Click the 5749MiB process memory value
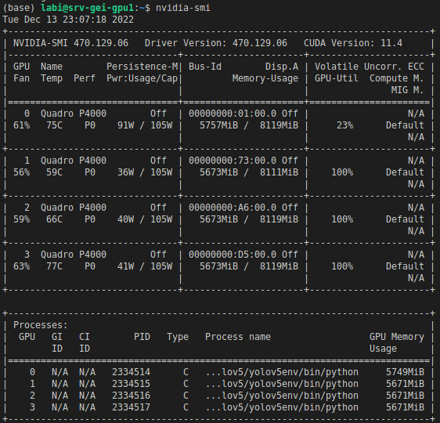440x423 pixels. (405, 372)
